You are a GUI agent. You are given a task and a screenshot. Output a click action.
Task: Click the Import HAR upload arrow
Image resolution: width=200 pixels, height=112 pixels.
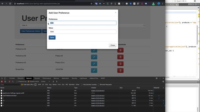53,82
